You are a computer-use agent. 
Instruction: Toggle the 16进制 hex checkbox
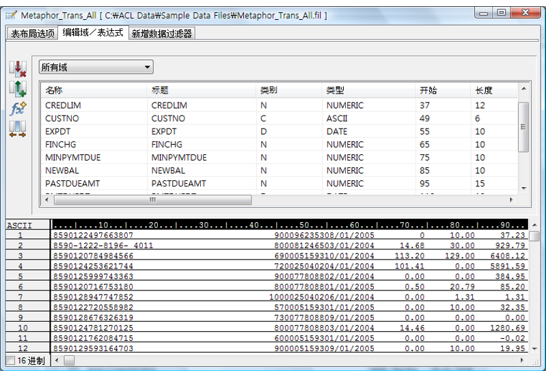10,360
